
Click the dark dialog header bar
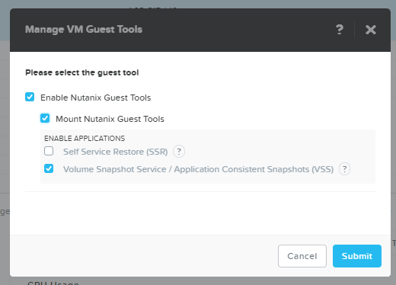tap(200, 30)
